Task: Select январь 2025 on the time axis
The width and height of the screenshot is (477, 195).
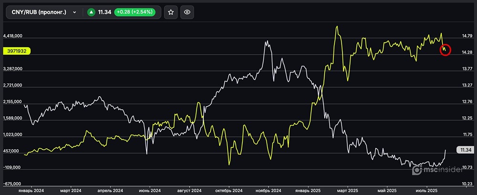Action: click(x=309, y=191)
